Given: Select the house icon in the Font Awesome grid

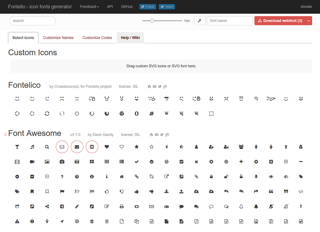Looking at the screenshot, I should pos(122,176).
